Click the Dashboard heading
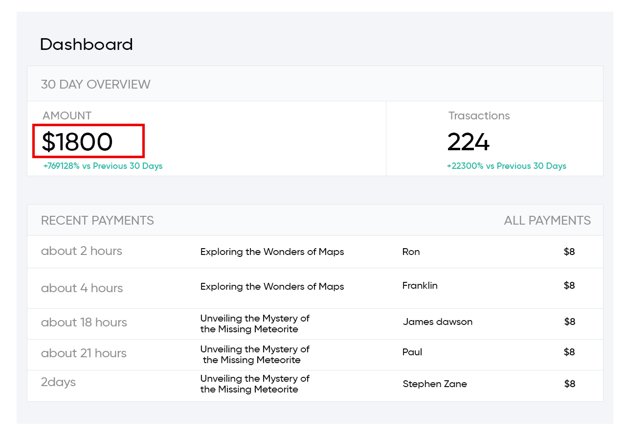The height and width of the screenshot is (438, 626). click(86, 45)
